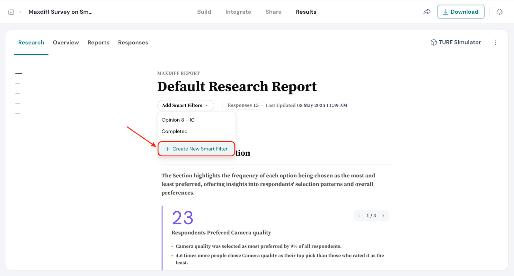514x276 pixels.
Task: Click Create New Smart Filter
Action: pos(196,149)
